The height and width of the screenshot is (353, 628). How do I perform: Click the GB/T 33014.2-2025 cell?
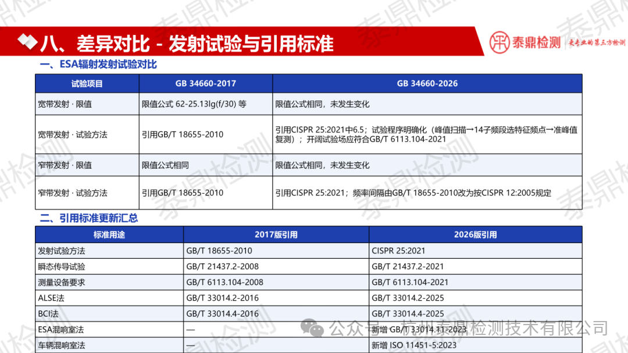tap(476, 298)
